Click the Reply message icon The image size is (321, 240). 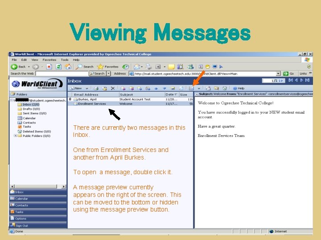click(x=123, y=88)
